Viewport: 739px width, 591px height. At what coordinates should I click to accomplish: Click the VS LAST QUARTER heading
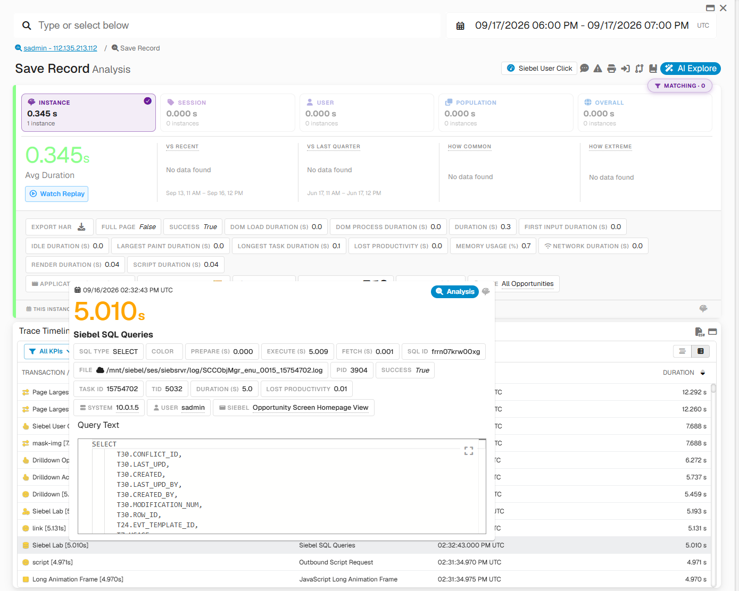(x=334, y=147)
